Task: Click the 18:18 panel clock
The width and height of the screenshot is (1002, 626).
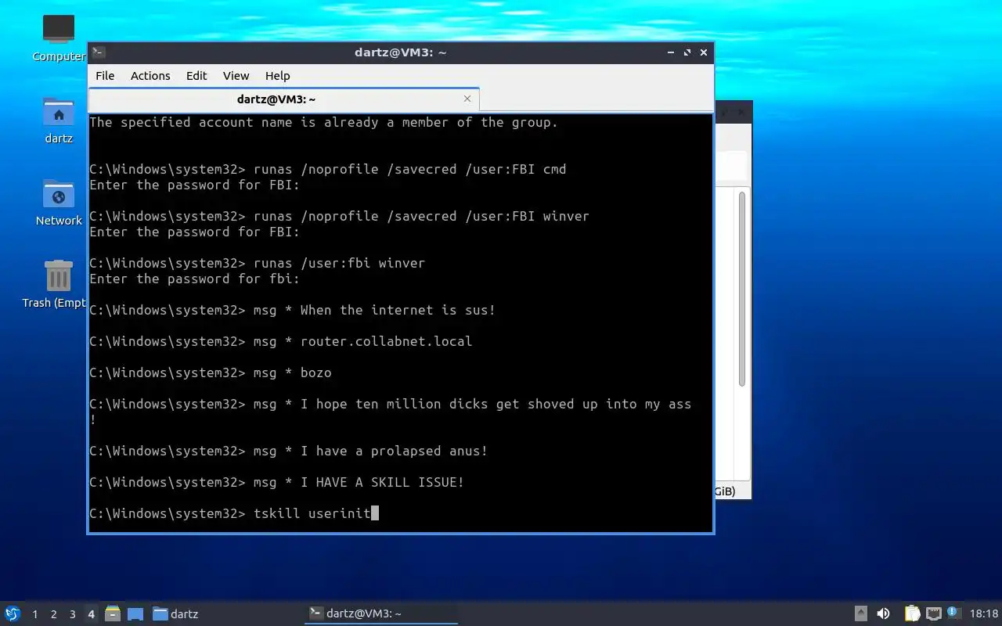Action: [x=984, y=613]
